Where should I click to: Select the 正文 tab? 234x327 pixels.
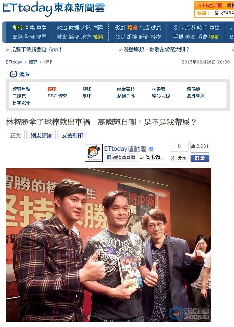coord(15,135)
